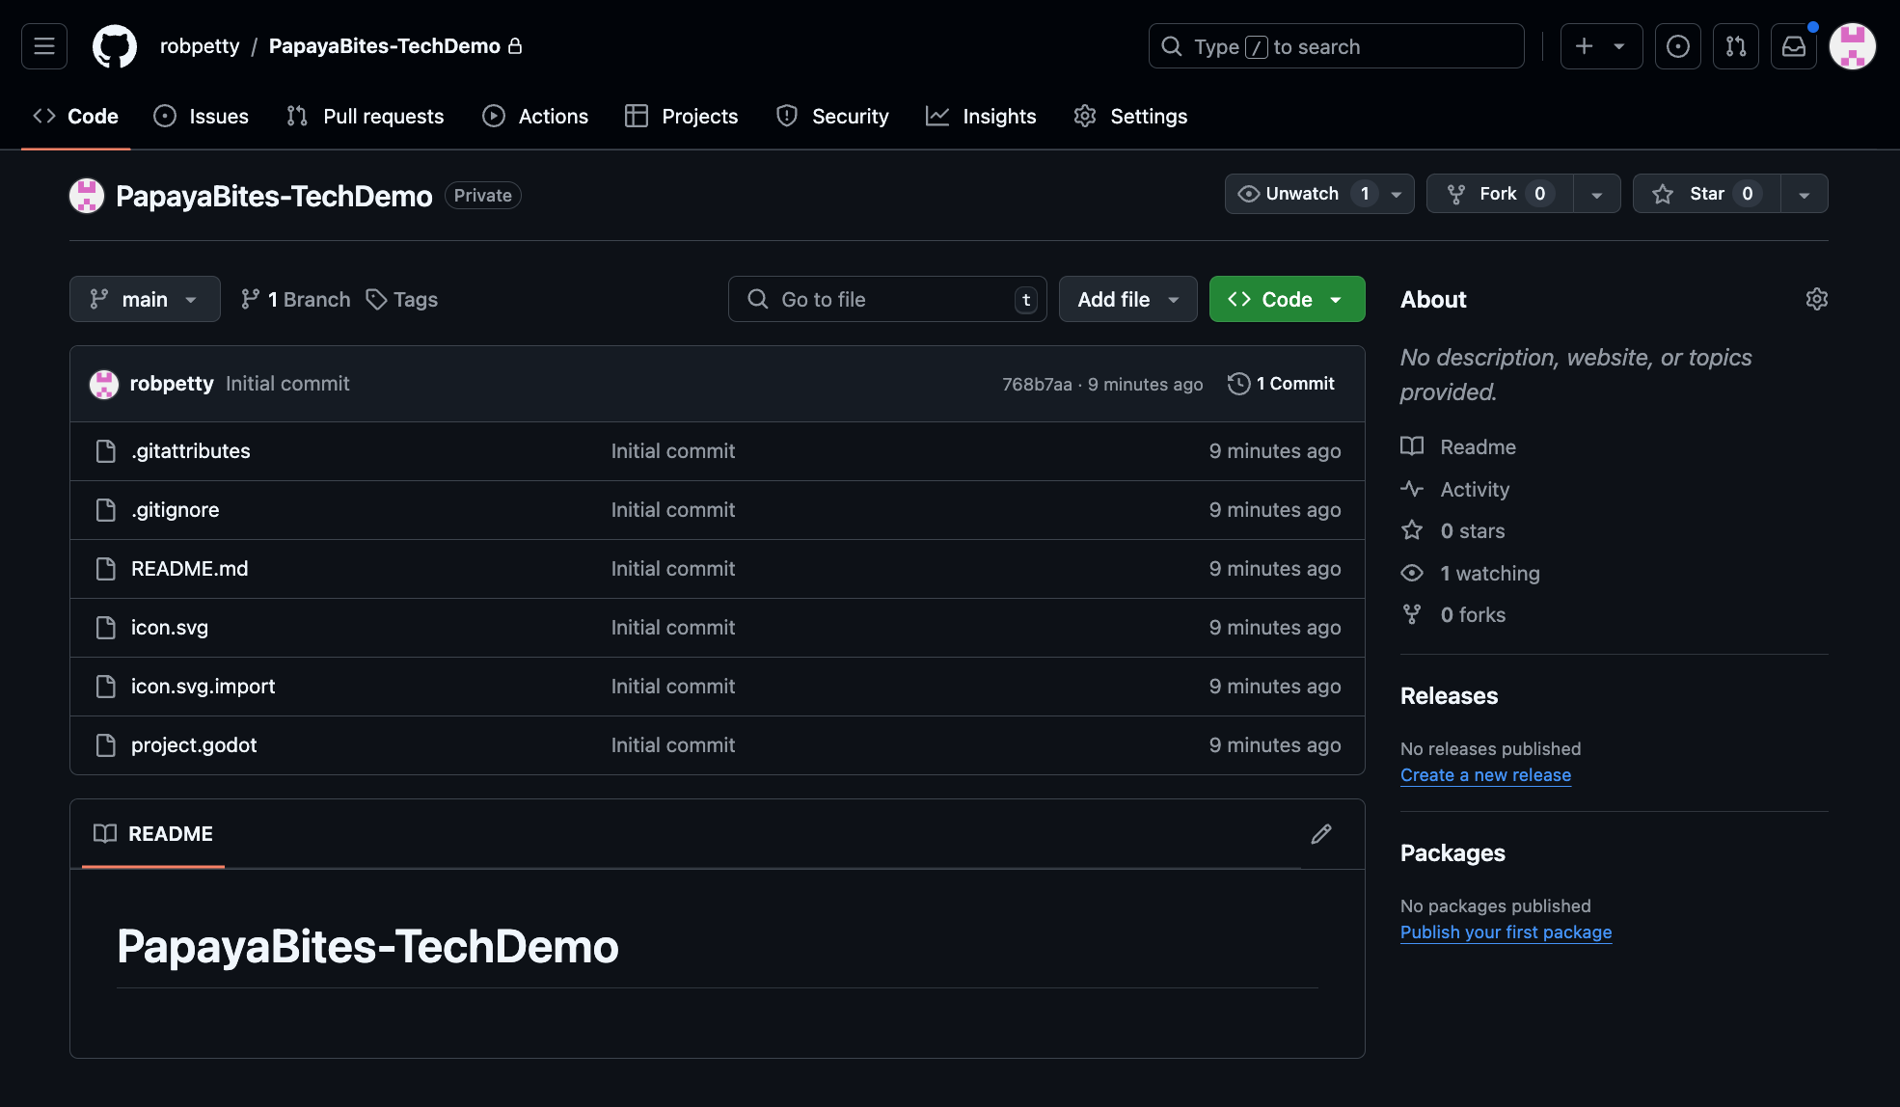Open the notifications inbox
Screen dimensions: 1900x1107
tap(1794, 46)
